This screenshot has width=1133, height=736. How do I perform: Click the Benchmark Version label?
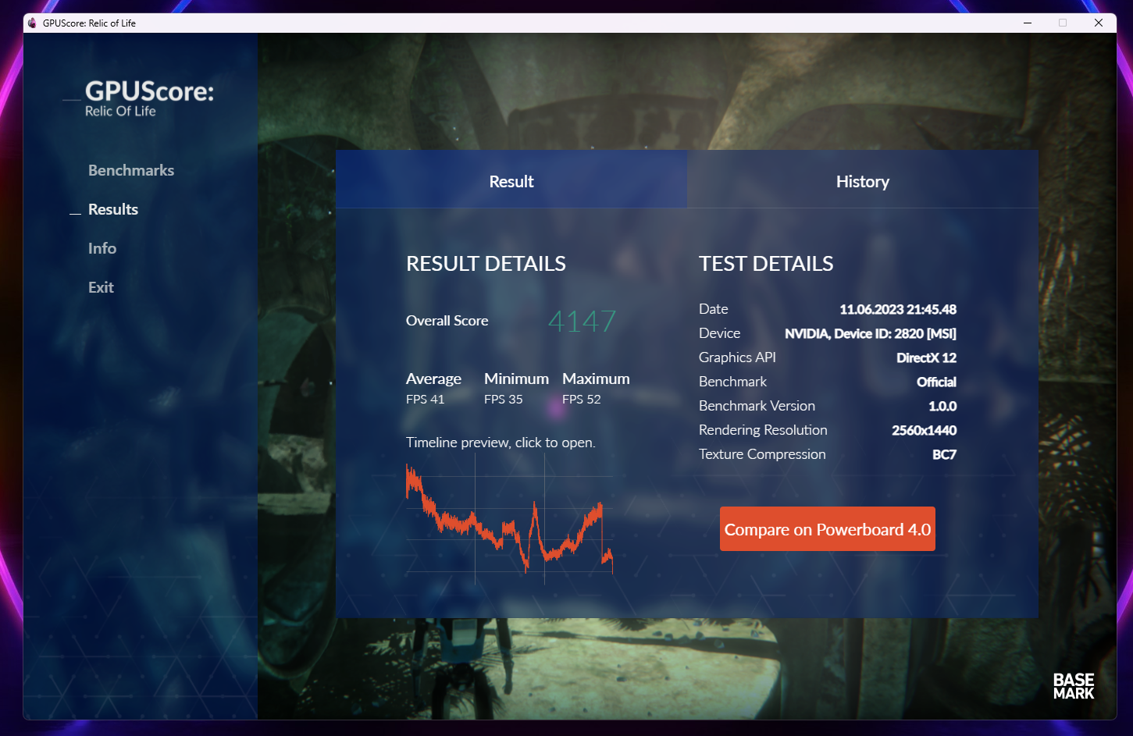pyautogui.click(x=757, y=406)
